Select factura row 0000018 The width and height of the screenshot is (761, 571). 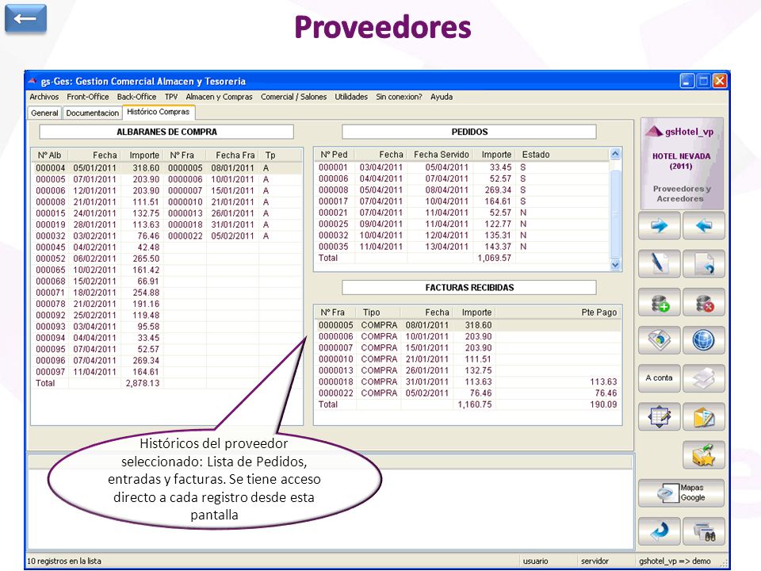click(468, 381)
